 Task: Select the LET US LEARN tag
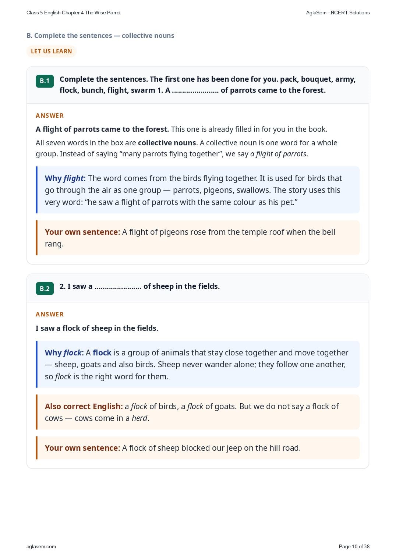point(51,51)
